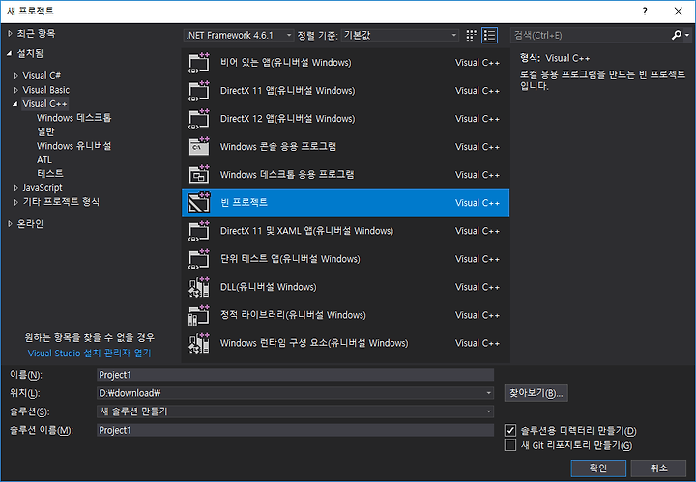Open the search options dropdown arrow
This screenshot has width=696, height=482.
pyautogui.click(x=687, y=35)
